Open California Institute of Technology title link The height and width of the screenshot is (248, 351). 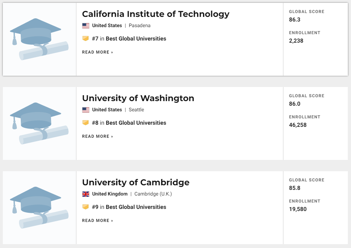(156, 14)
